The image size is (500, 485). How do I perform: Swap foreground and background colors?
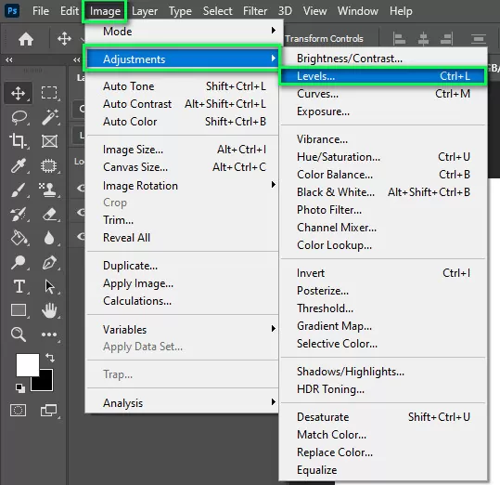tap(50, 358)
